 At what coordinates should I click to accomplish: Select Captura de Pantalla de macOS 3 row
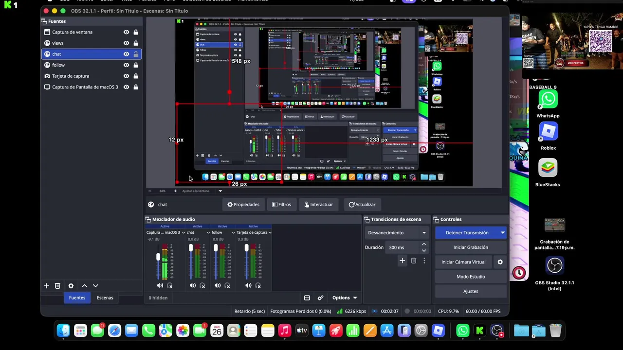(x=92, y=87)
